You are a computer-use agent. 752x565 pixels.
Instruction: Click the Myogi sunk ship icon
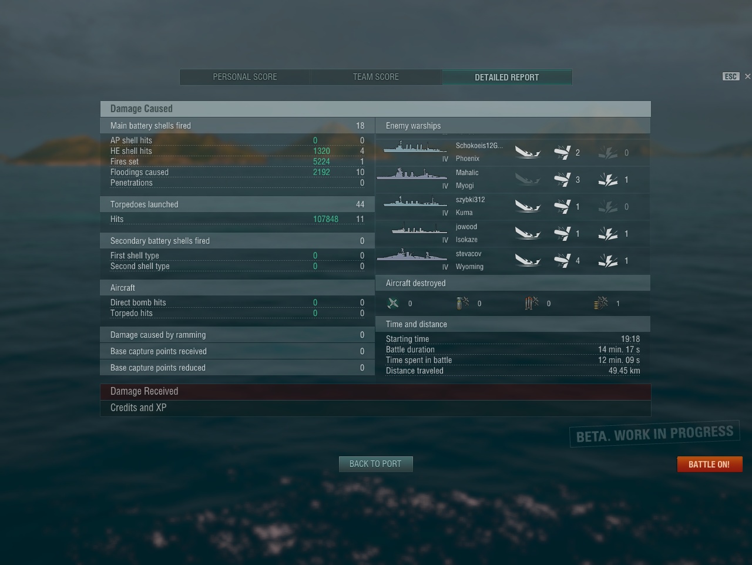coord(528,180)
